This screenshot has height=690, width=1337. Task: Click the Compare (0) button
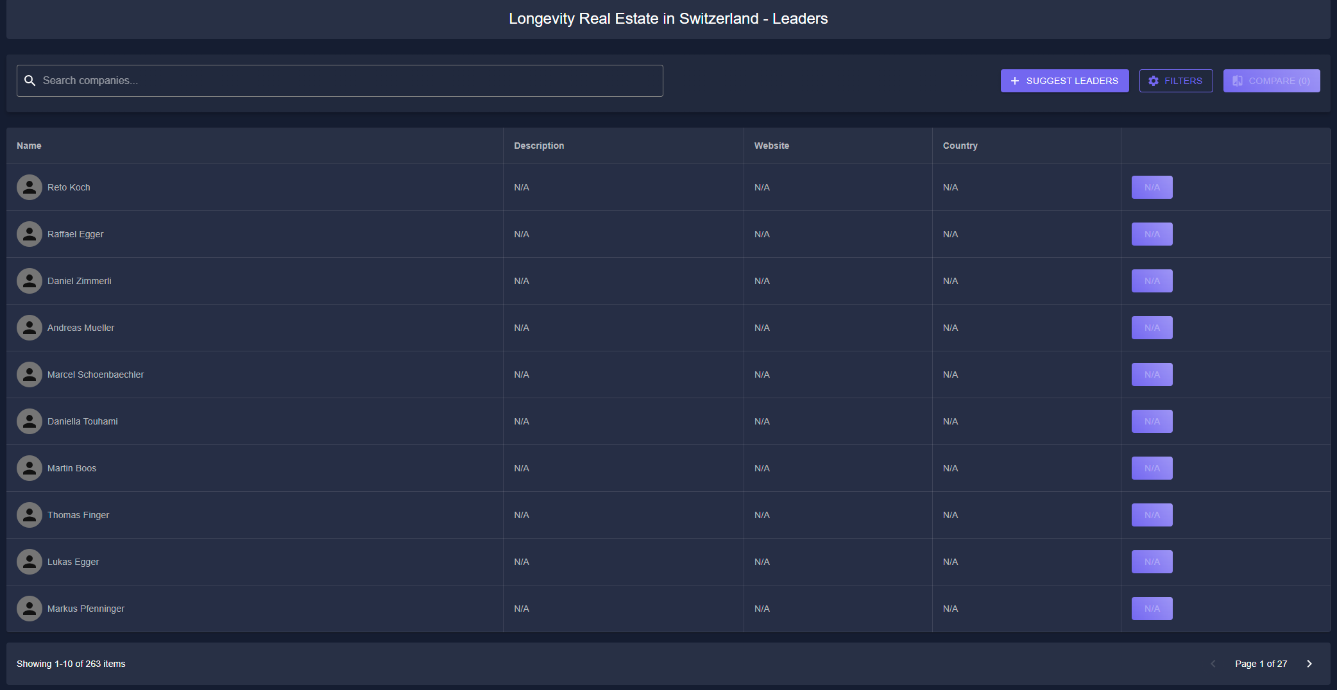[x=1271, y=81]
